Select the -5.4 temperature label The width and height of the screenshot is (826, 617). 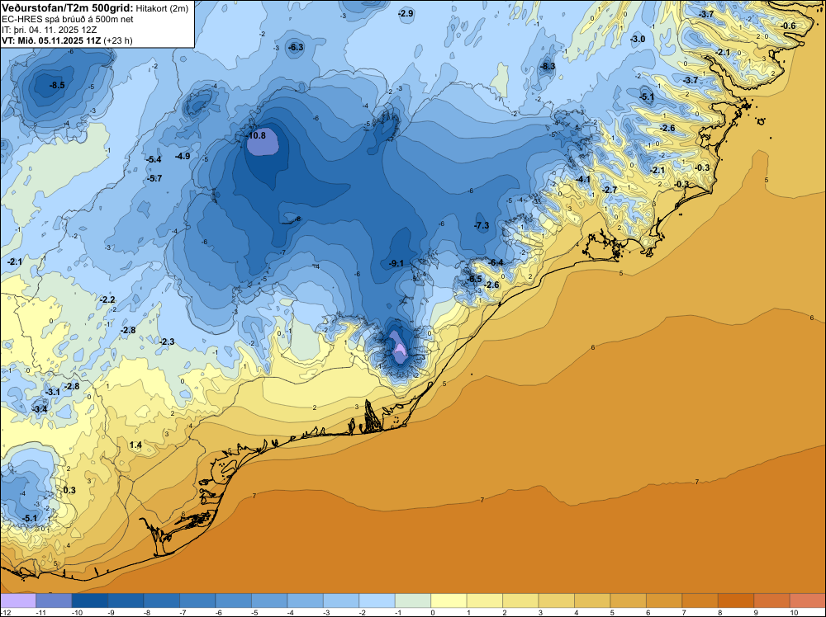pos(154,159)
